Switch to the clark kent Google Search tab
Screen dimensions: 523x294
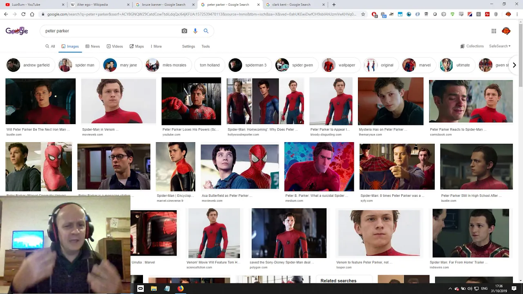295,4
